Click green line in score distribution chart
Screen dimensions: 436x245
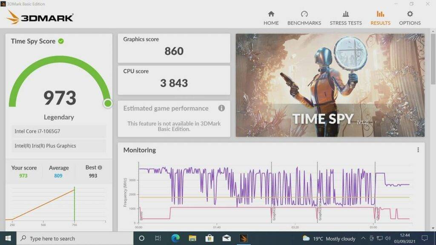point(74,204)
